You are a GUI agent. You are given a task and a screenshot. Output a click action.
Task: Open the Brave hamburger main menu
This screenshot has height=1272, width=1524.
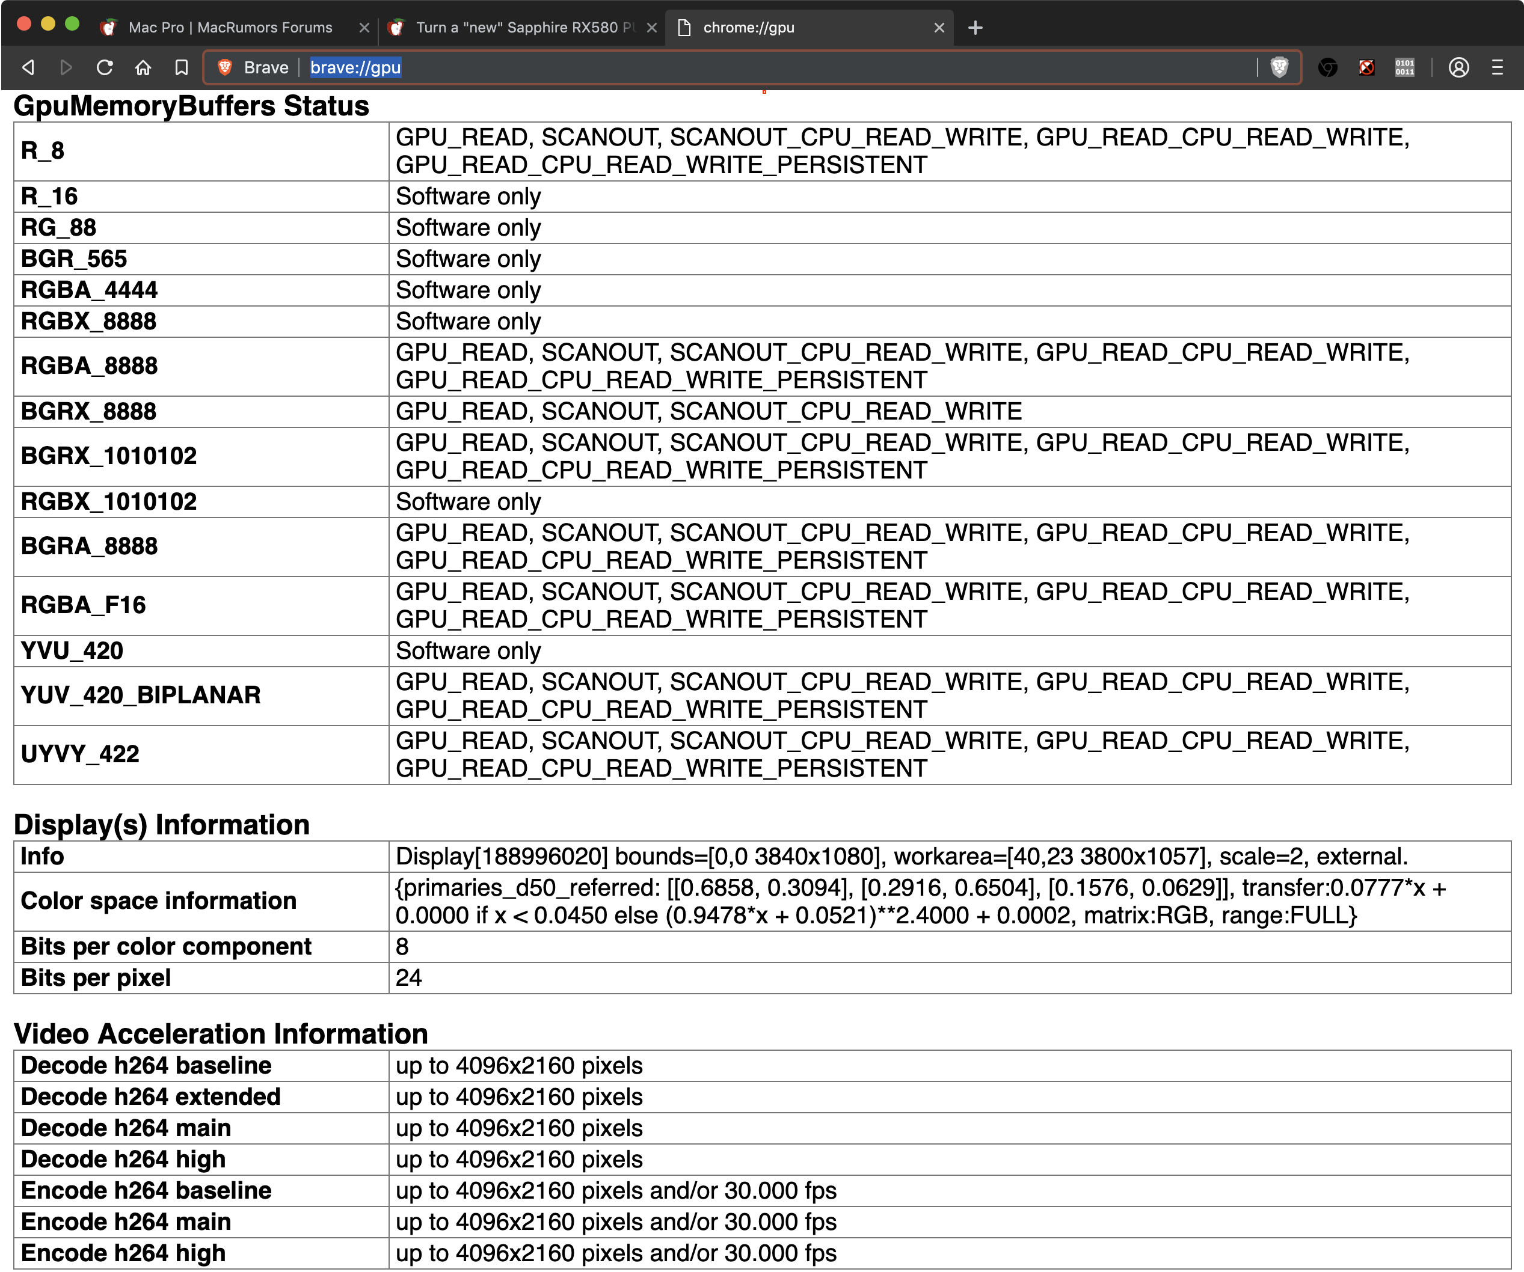1497,67
